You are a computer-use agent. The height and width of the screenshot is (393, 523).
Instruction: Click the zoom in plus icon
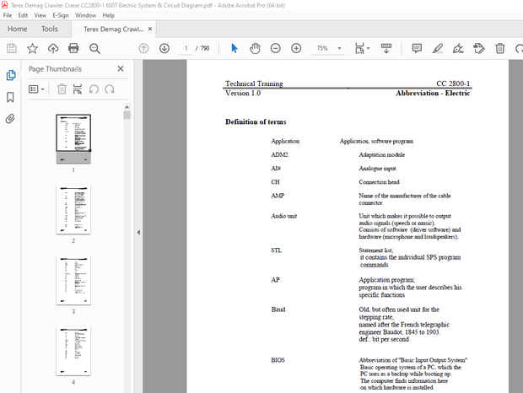point(296,49)
